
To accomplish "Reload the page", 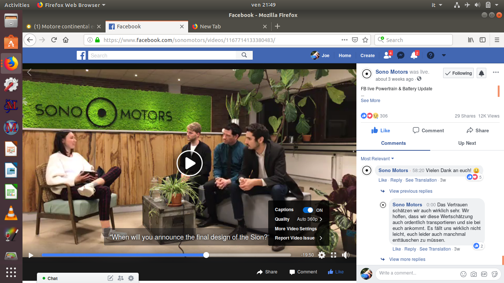I will click(54, 40).
